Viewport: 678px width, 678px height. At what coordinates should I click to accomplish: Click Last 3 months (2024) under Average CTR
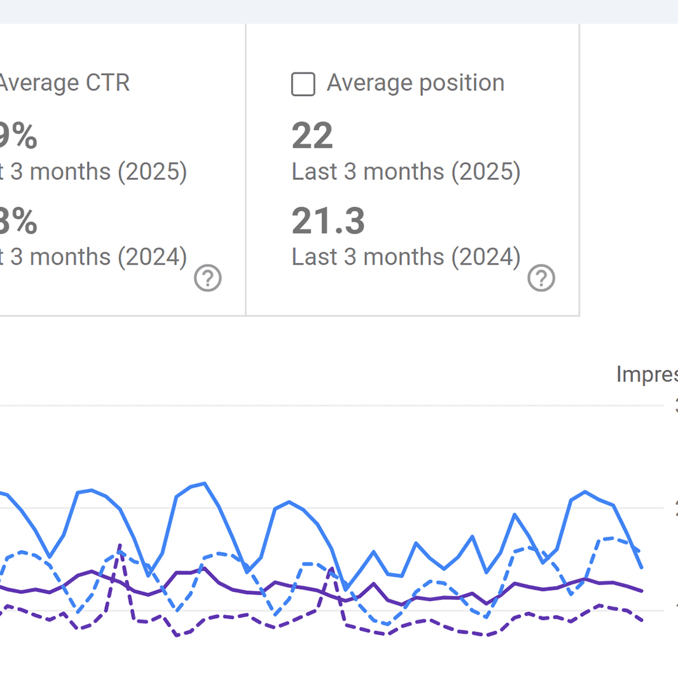pyautogui.click(x=93, y=257)
